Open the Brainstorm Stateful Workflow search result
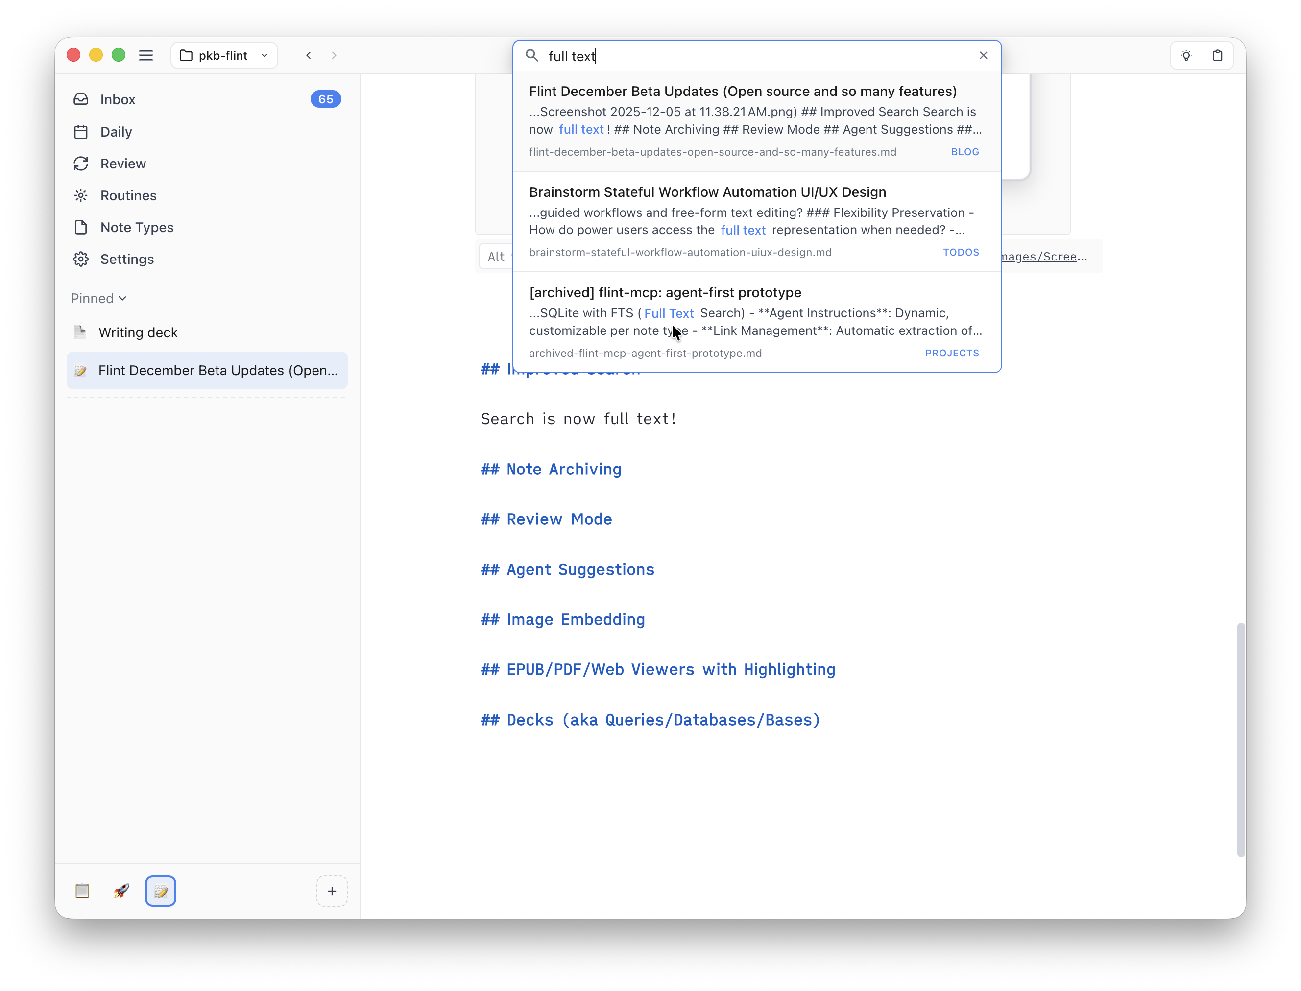1301x991 pixels. pyautogui.click(x=755, y=221)
